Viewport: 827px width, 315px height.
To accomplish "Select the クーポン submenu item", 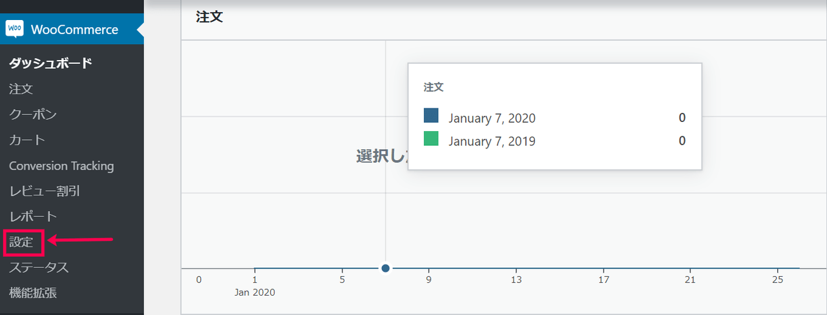I will [x=33, y=114].
